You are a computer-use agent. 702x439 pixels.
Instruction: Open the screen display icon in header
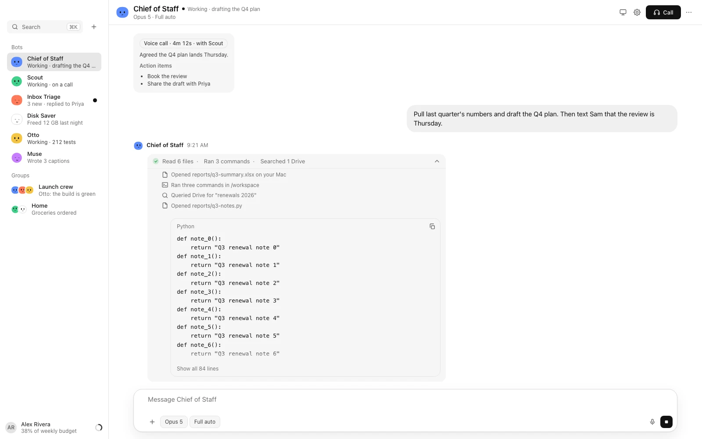point(623,12)
